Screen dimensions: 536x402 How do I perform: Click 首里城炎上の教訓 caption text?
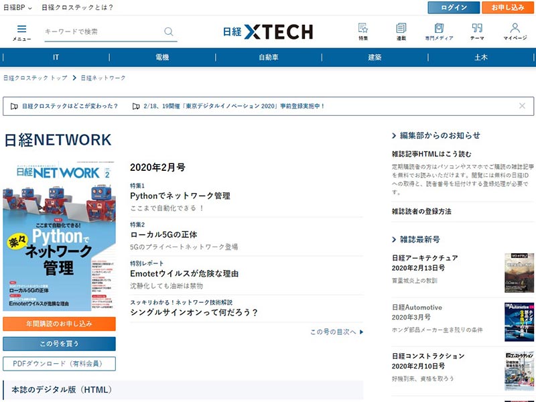coord(415,281)
